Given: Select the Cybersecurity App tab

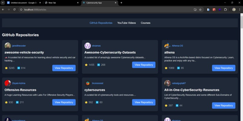Looking at the screenshot, I should [x=99, y=3].
